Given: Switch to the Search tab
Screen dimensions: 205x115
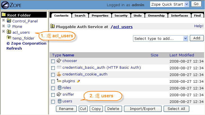Looking at the screenshot, I should click(80, 15).
